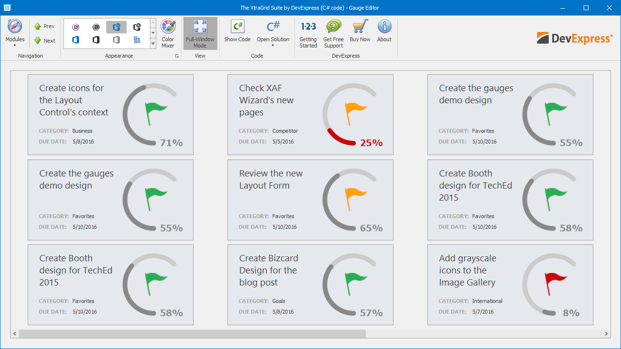Select the 'Check XAF Wizard's new pages' title
This screenshot has height=349, width=621.
(267, 100)
